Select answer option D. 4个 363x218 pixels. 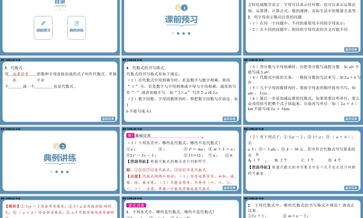335,160
